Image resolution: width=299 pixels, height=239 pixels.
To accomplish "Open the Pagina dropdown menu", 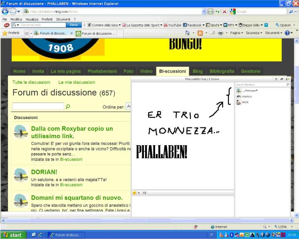I will [236, 33].
